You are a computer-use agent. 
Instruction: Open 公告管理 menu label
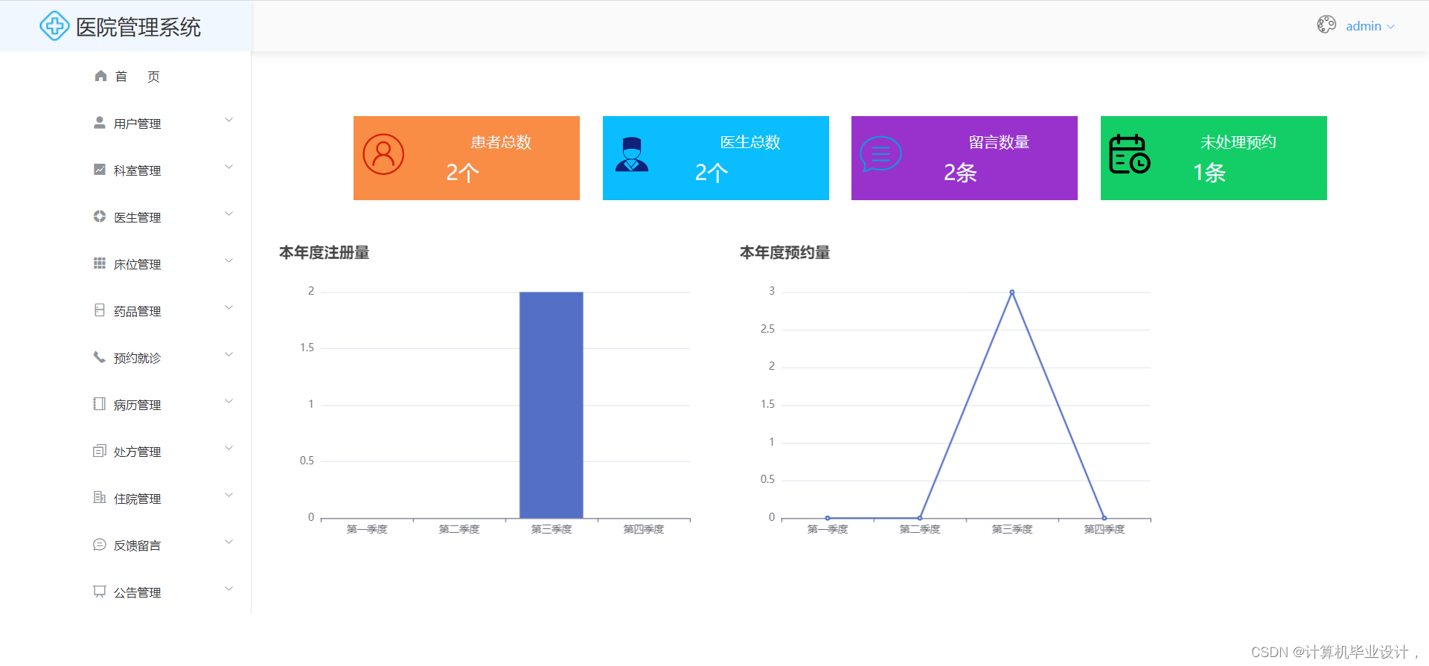[x=138, y=592]
